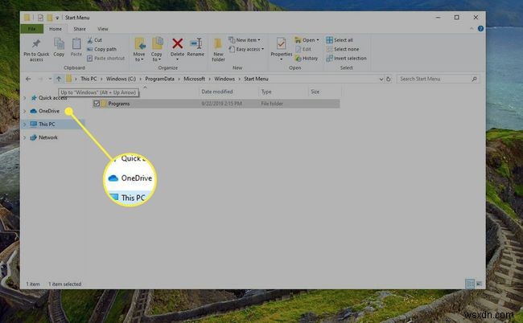523x323 pixels.
Task: Go back with the left arrow
Action: click(28, 79)
